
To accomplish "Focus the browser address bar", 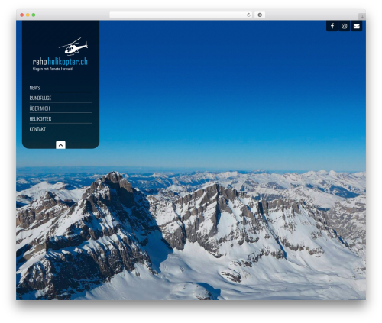I will tap(181, 15).
